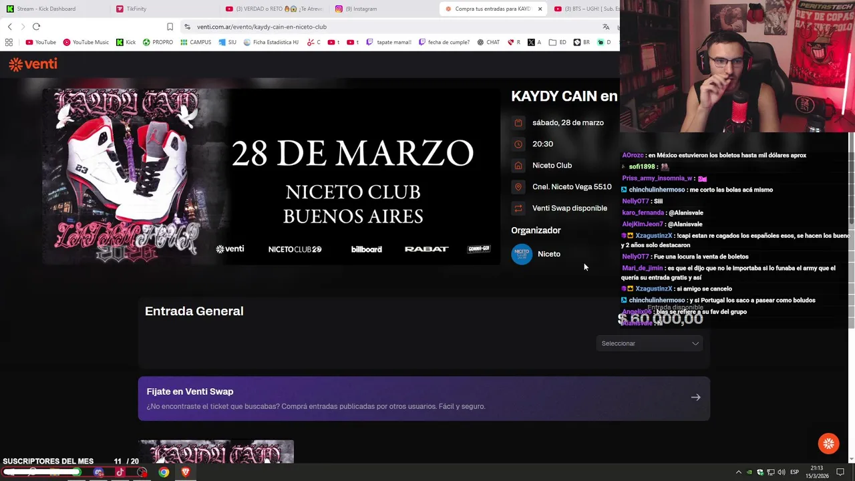Screen dimensions: 855x481
Task: Click the second Kaydy Cain thumbnail below
Action: [x=216, y=451]
